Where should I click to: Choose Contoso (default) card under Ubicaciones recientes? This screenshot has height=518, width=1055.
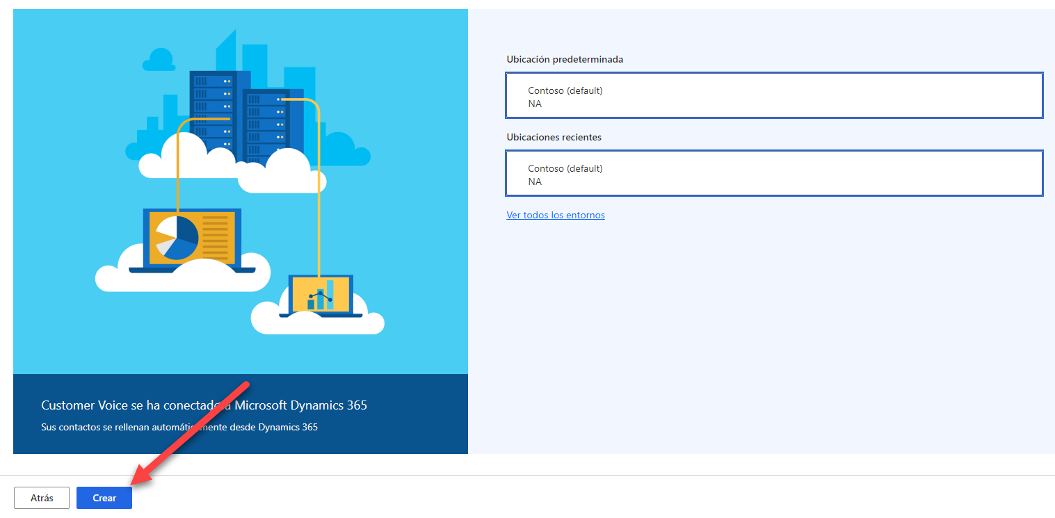click(x=775, y=173)
